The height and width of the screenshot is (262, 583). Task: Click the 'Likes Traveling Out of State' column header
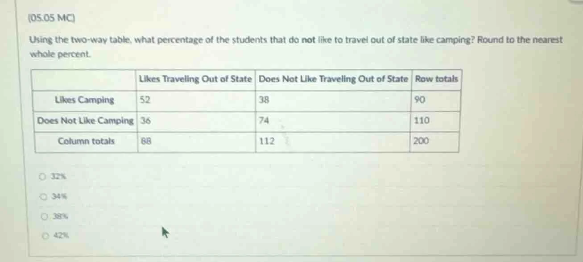(195, 79)
